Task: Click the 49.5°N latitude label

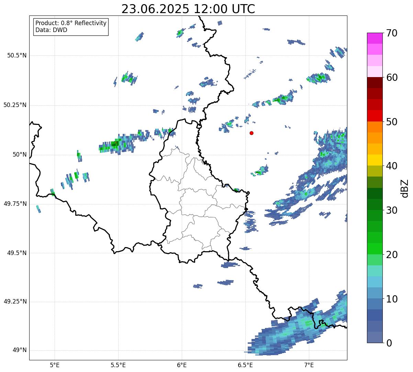Action: pos(17,253)
